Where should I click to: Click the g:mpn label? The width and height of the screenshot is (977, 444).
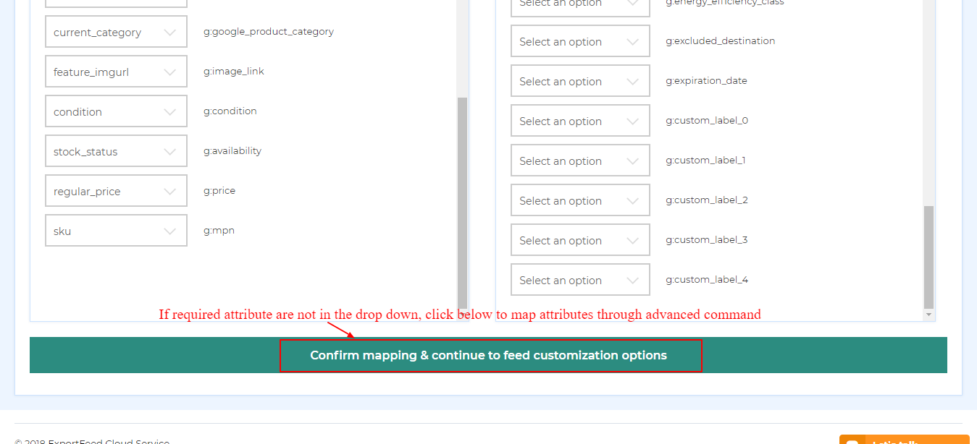click(x=219, y=231)
